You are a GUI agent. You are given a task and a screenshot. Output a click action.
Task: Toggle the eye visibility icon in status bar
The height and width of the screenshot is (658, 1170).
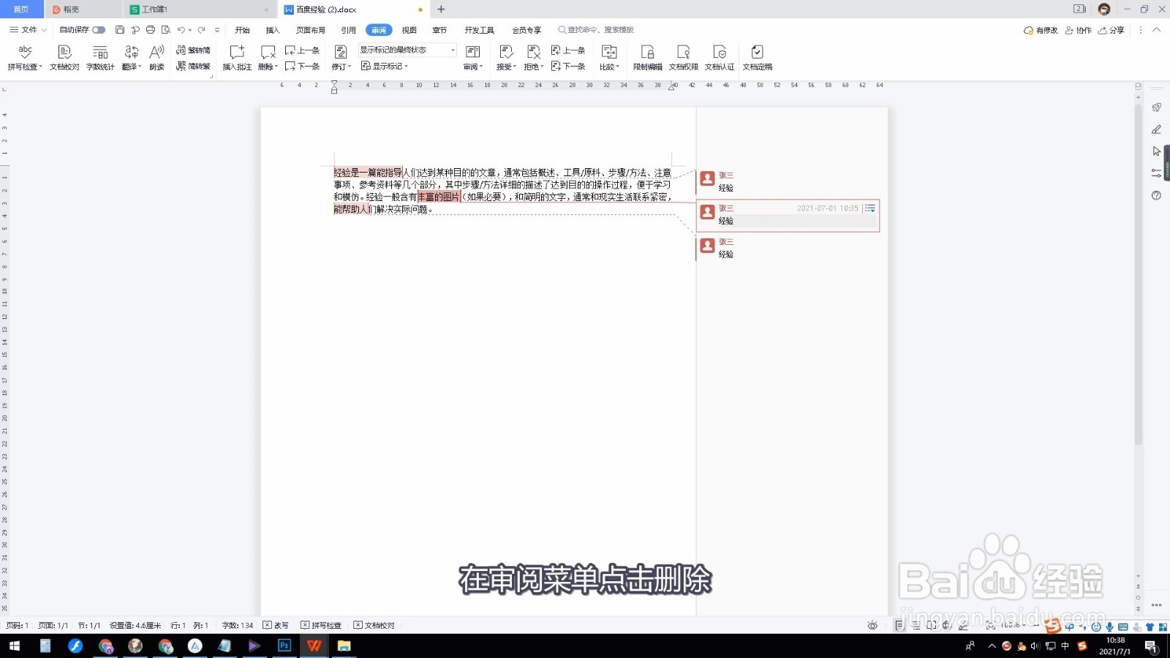tap(872, 626)
